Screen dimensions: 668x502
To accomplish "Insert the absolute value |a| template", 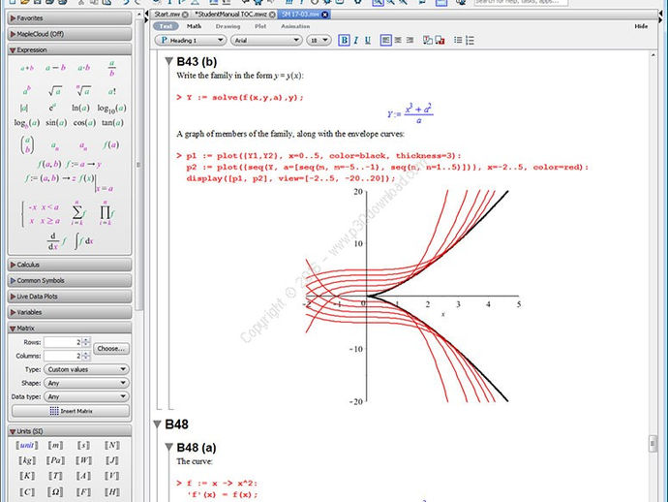I will pyautogui.click(x=24, y=108).
